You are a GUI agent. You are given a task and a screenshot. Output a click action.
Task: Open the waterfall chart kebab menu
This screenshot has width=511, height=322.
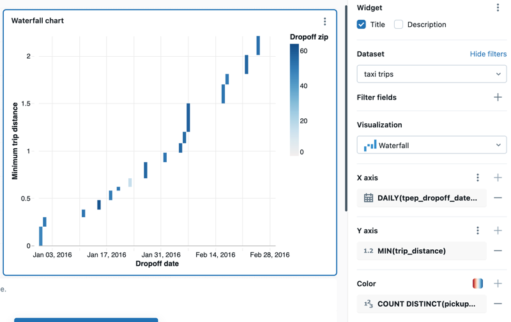(x=324, y=22)
